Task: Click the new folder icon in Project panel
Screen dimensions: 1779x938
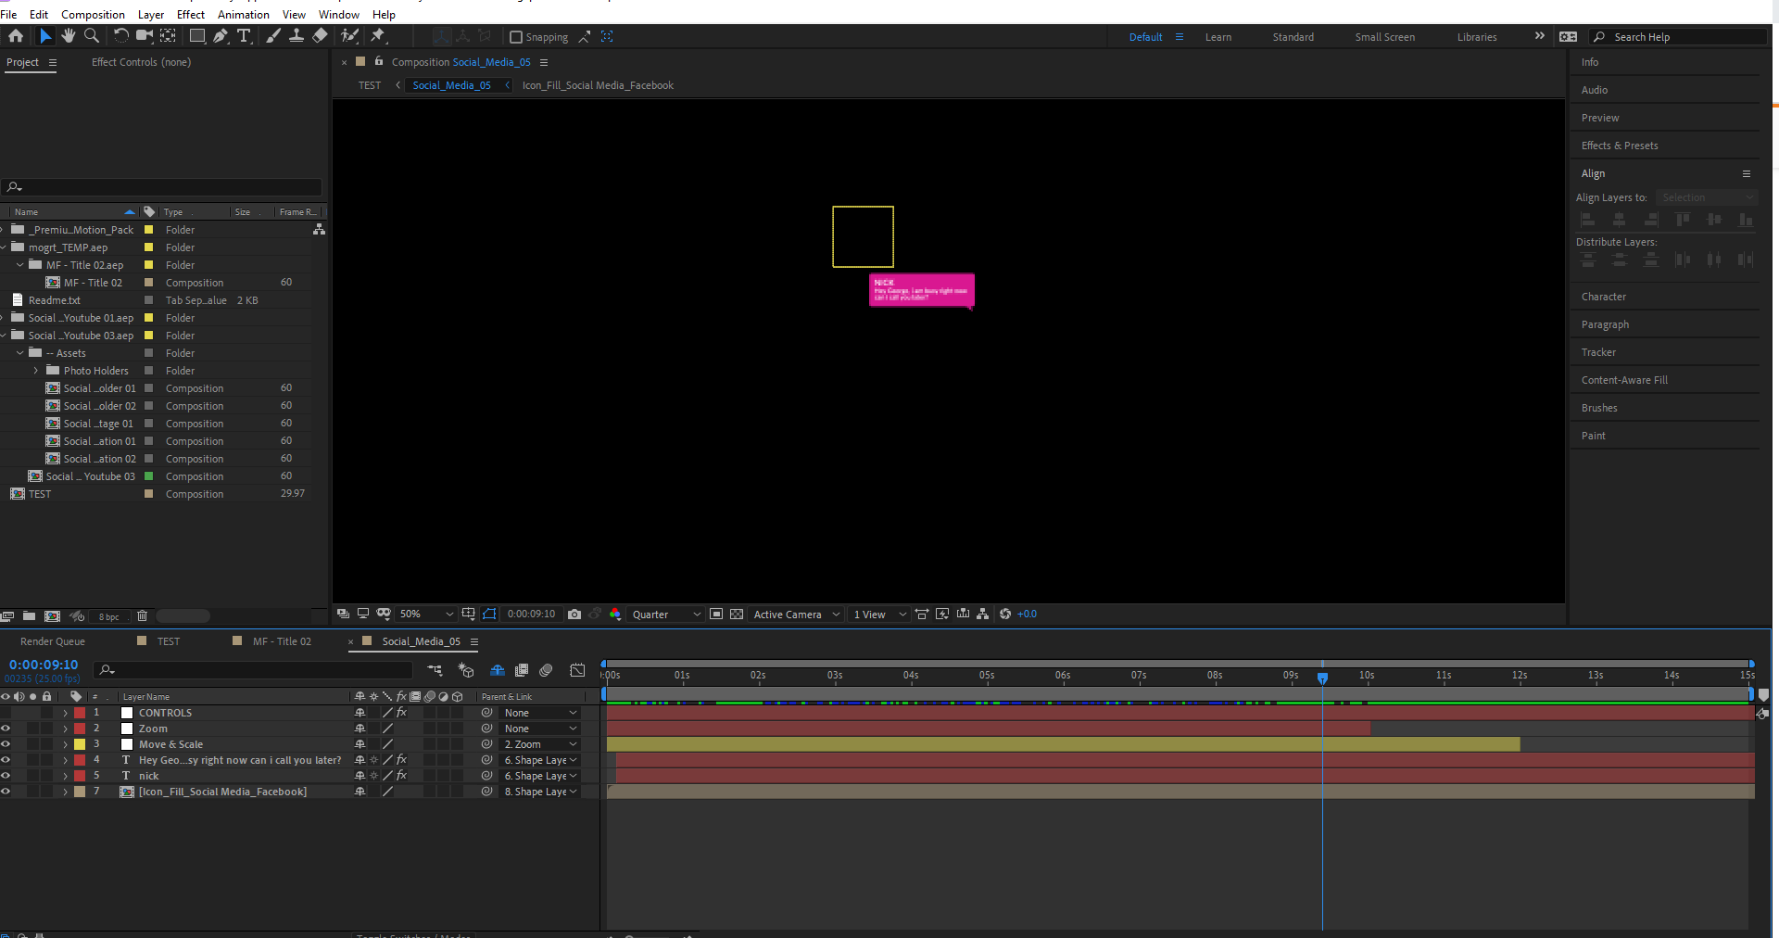Action: coord(30,616)
